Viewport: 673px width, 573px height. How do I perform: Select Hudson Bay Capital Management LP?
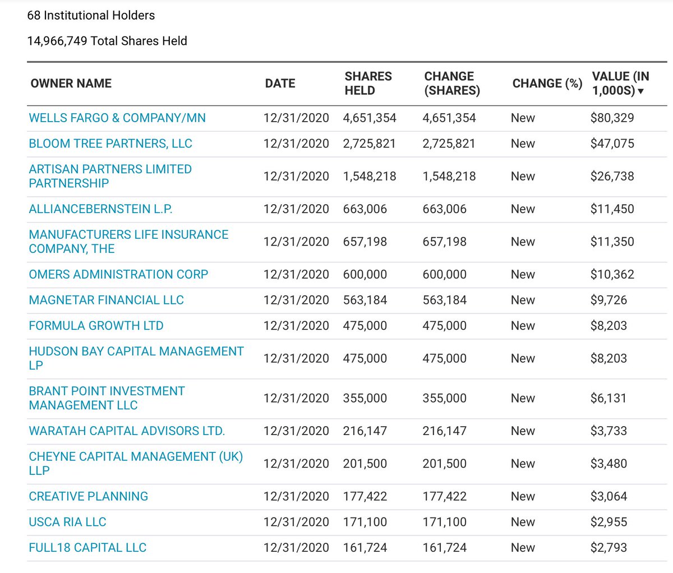pos(136,358)
